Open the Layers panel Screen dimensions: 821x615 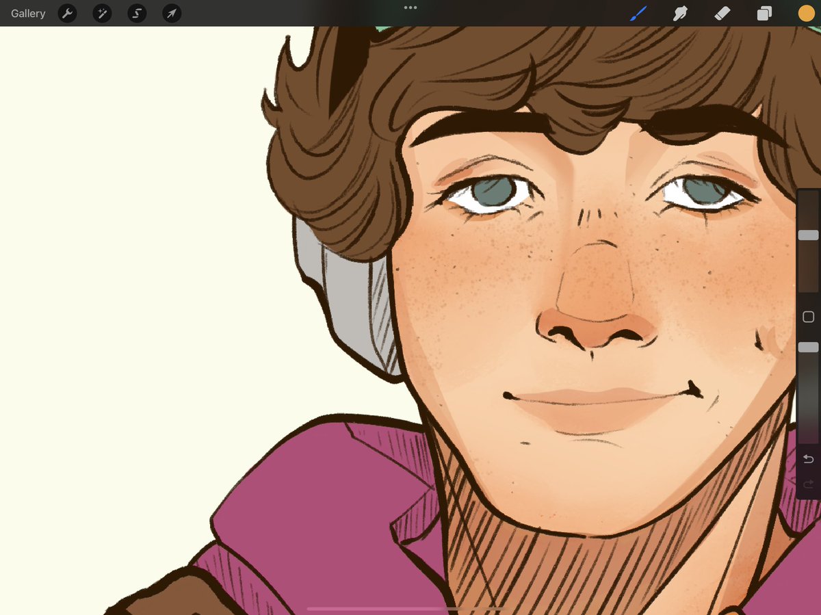pos(764,14)
